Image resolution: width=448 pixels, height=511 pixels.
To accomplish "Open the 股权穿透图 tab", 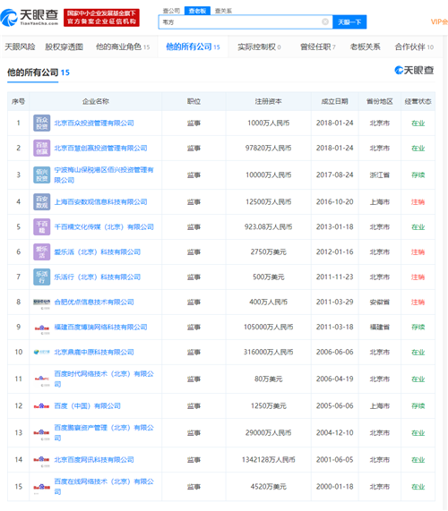I will coord(64,47).
